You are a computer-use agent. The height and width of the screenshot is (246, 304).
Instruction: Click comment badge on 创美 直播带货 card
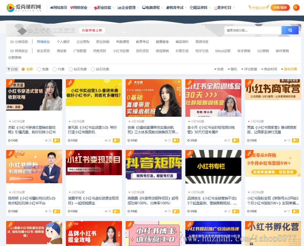176,140
